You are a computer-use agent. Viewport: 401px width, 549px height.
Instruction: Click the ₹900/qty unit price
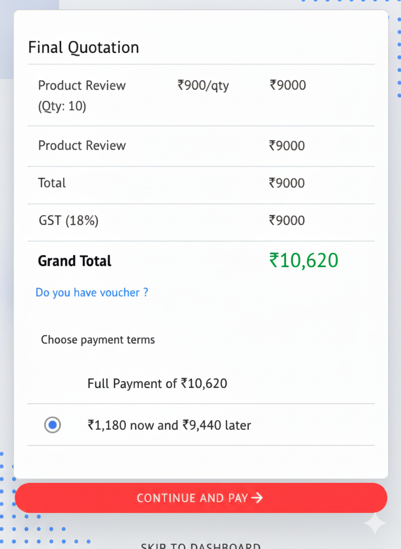[203, 85]
